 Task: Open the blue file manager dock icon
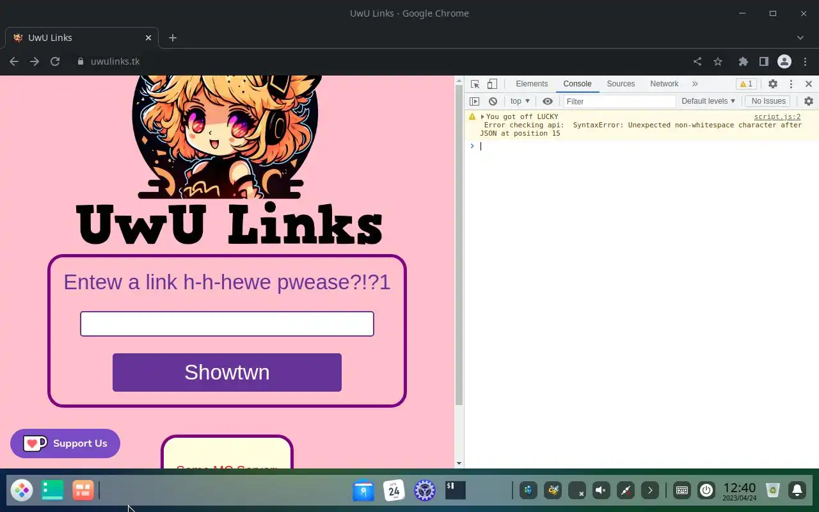coord(363,491)
